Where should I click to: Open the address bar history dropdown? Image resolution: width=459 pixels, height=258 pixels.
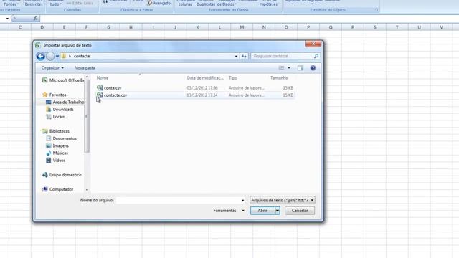point(236,56)
